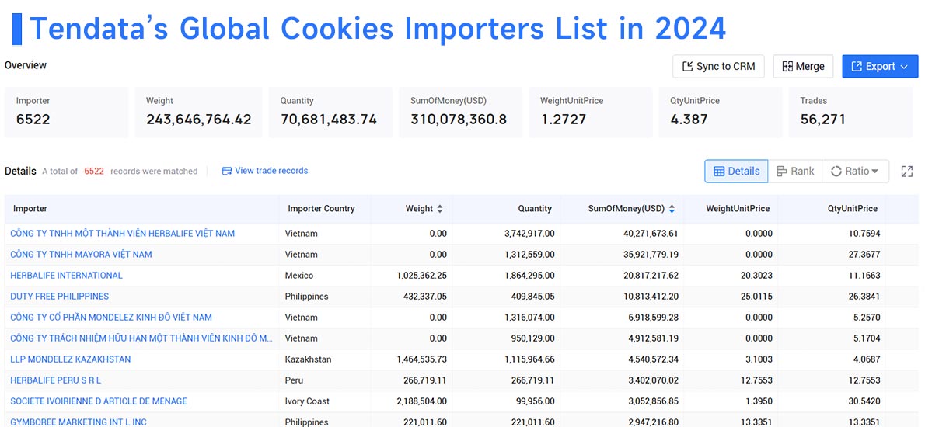Click the Importer 6522 overview card
This screenshot has height=427, width=925.
pos(66,112)
